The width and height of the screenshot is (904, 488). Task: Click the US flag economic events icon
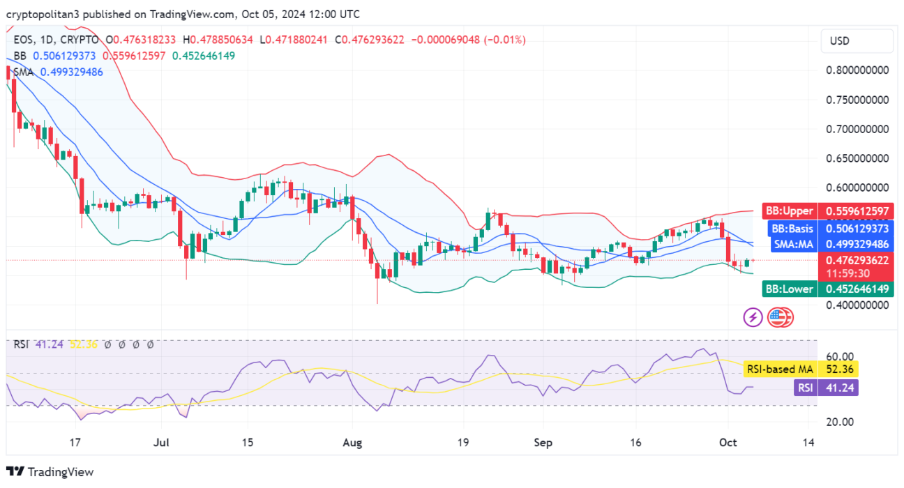pyautogui.click(x=779, y=318)
